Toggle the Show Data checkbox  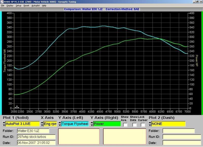pos(134,125)
